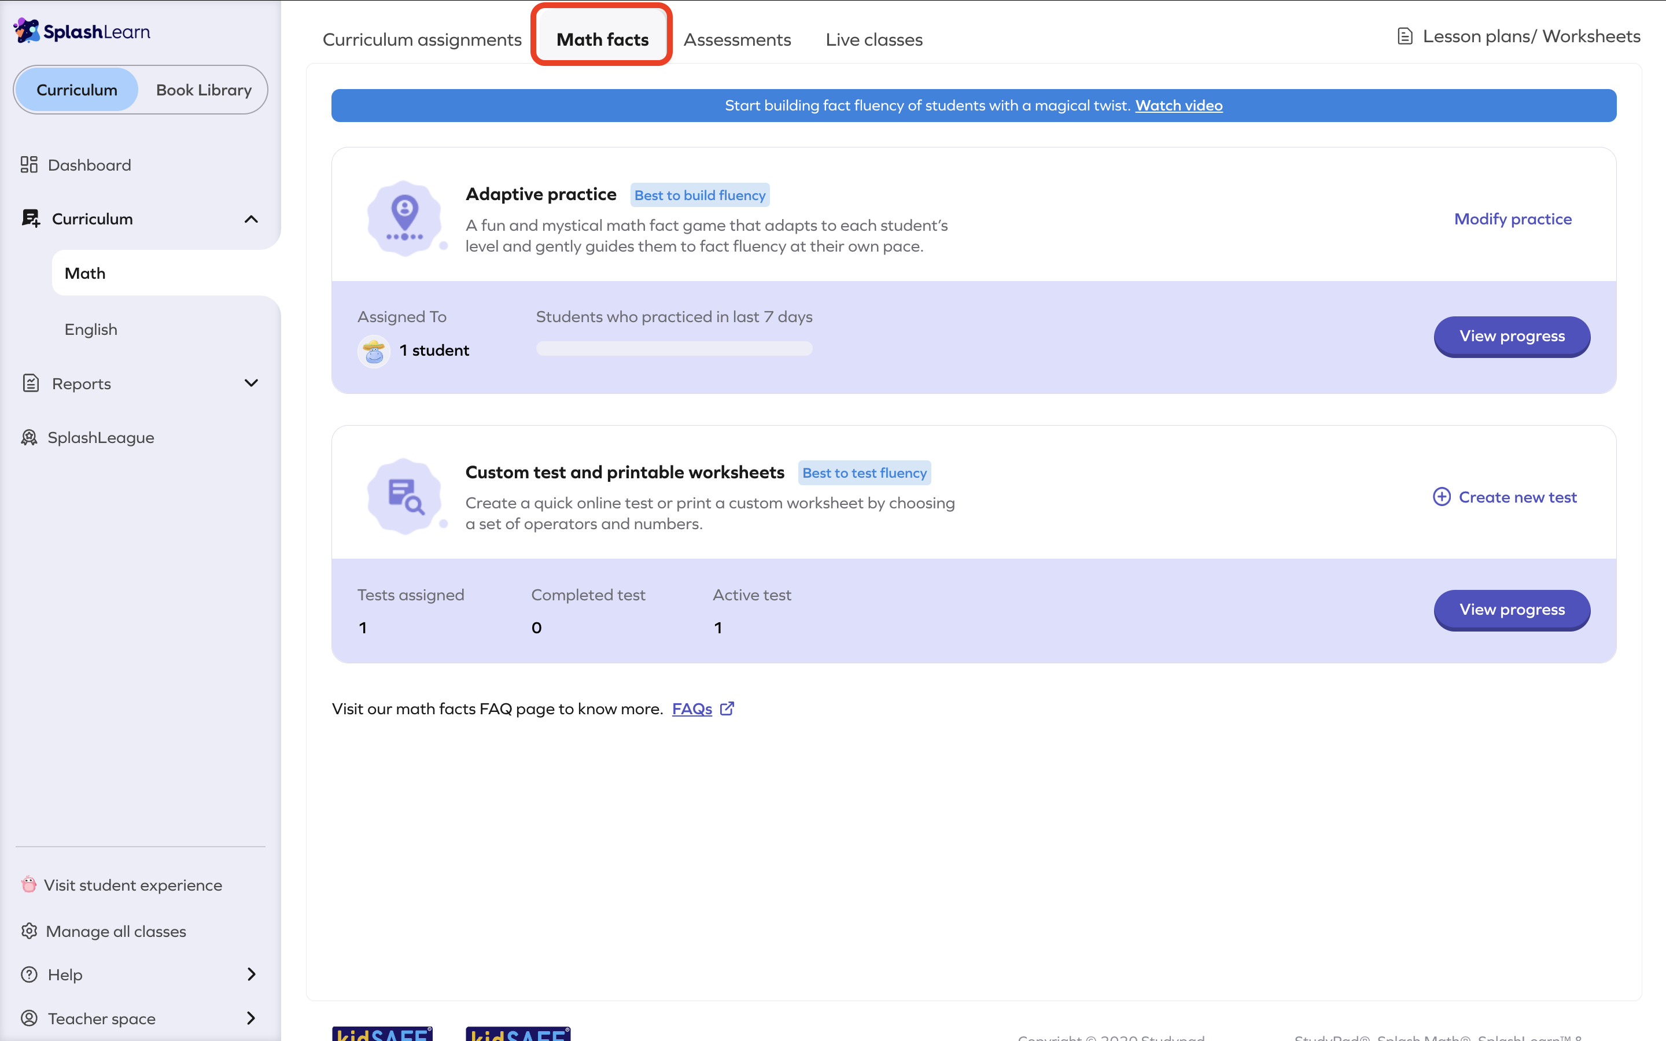
Task: Click the Watch video link
Action: (1178, 105)
